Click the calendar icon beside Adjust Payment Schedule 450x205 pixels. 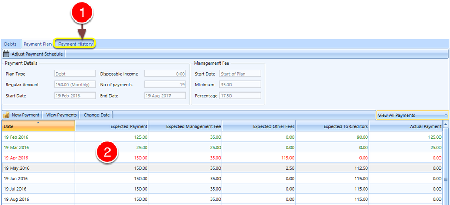6,54
